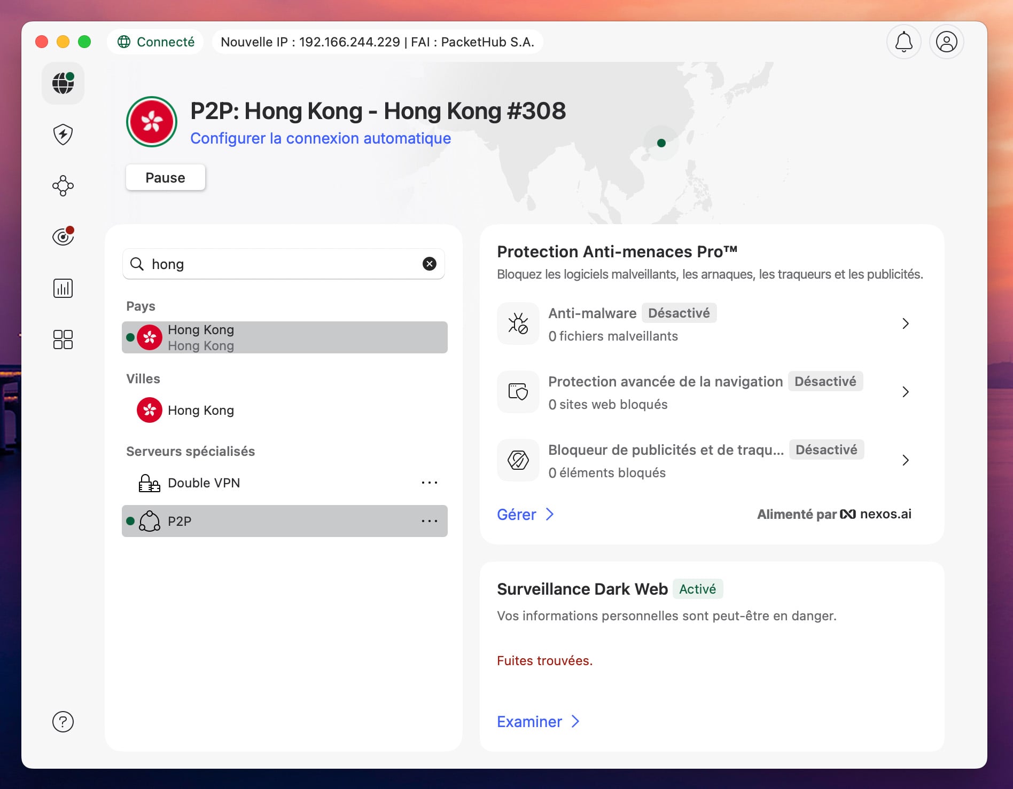The image size is (1013, 789).
Task: Click the Activé badge for Dark Web
Action: pos(698,589)
